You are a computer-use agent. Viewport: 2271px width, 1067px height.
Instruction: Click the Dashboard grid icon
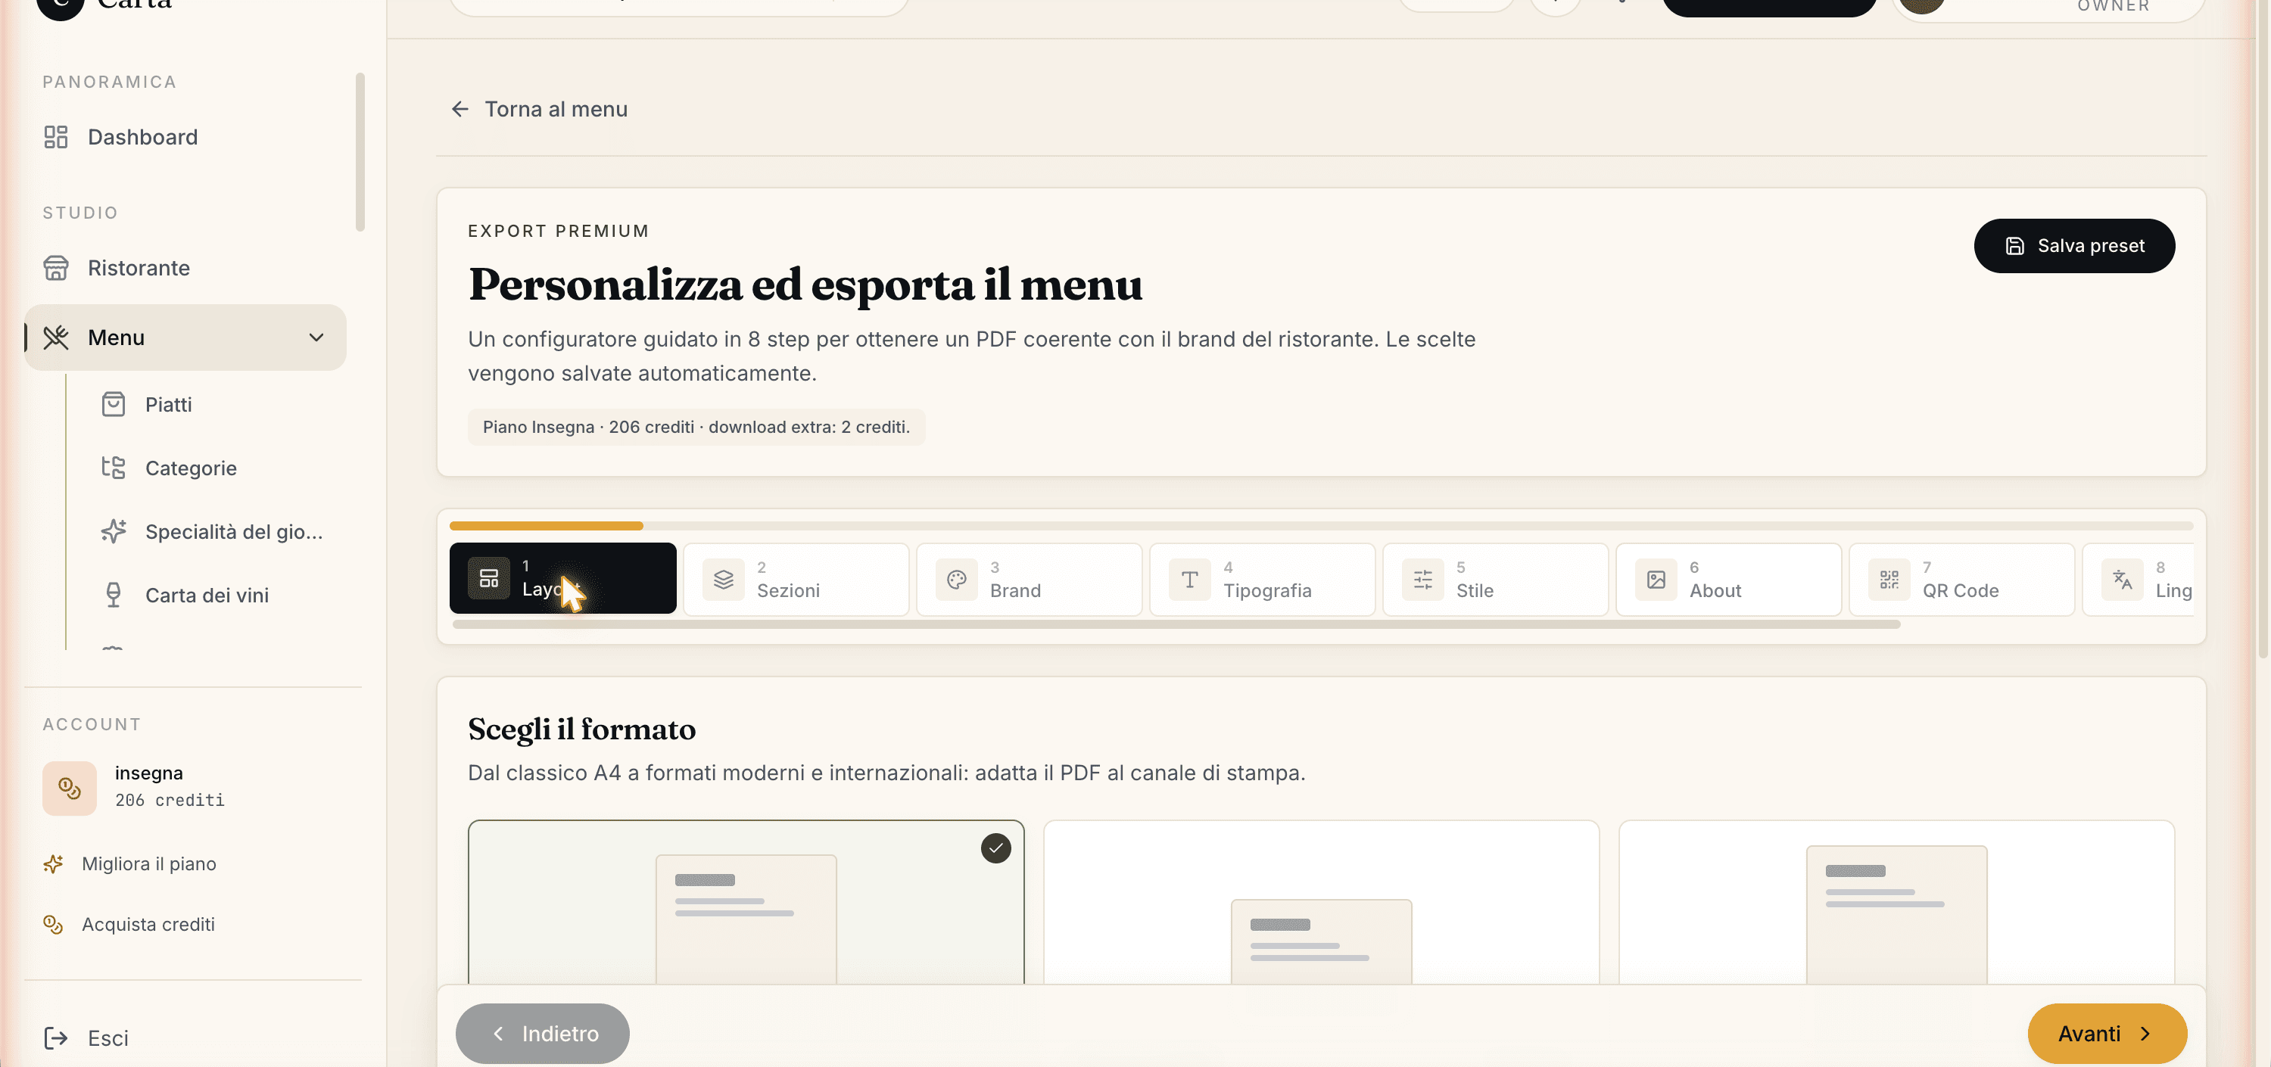click(55, 136)
